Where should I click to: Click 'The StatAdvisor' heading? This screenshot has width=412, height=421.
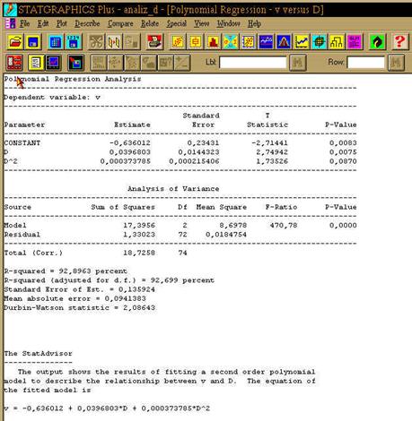(x=38, y=354)
